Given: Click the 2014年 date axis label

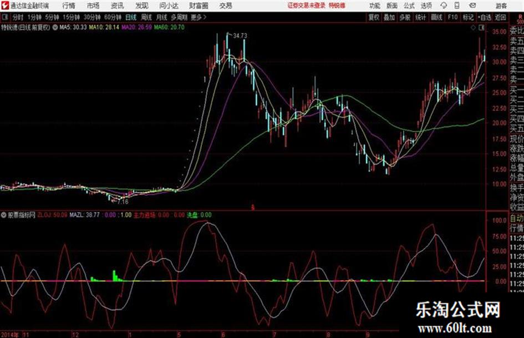Looking at the screenshot, I should pos(9,335).
